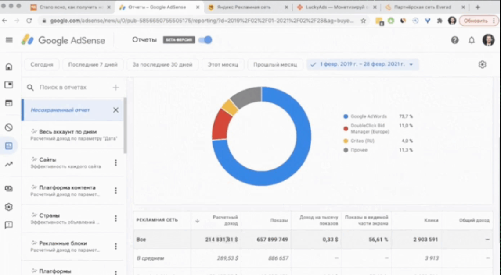Toggle the beta version reports switch
Viewport: 501px width, 275px height.
[205, 40]
